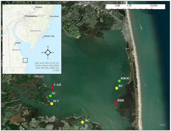Click the green SC site marker

tap(50, 96)
